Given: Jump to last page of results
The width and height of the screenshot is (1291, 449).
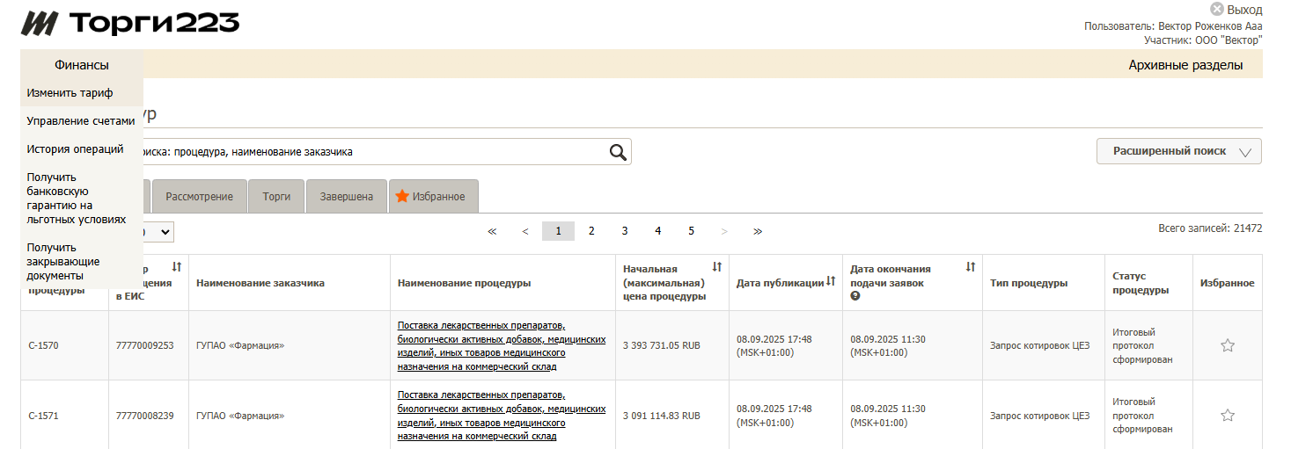Looking at the screenshot, I should pyautogui.click(x=758, y=231).
